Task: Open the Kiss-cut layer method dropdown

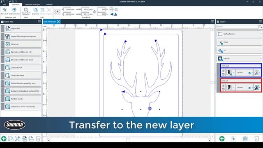Action: [241, 81]
